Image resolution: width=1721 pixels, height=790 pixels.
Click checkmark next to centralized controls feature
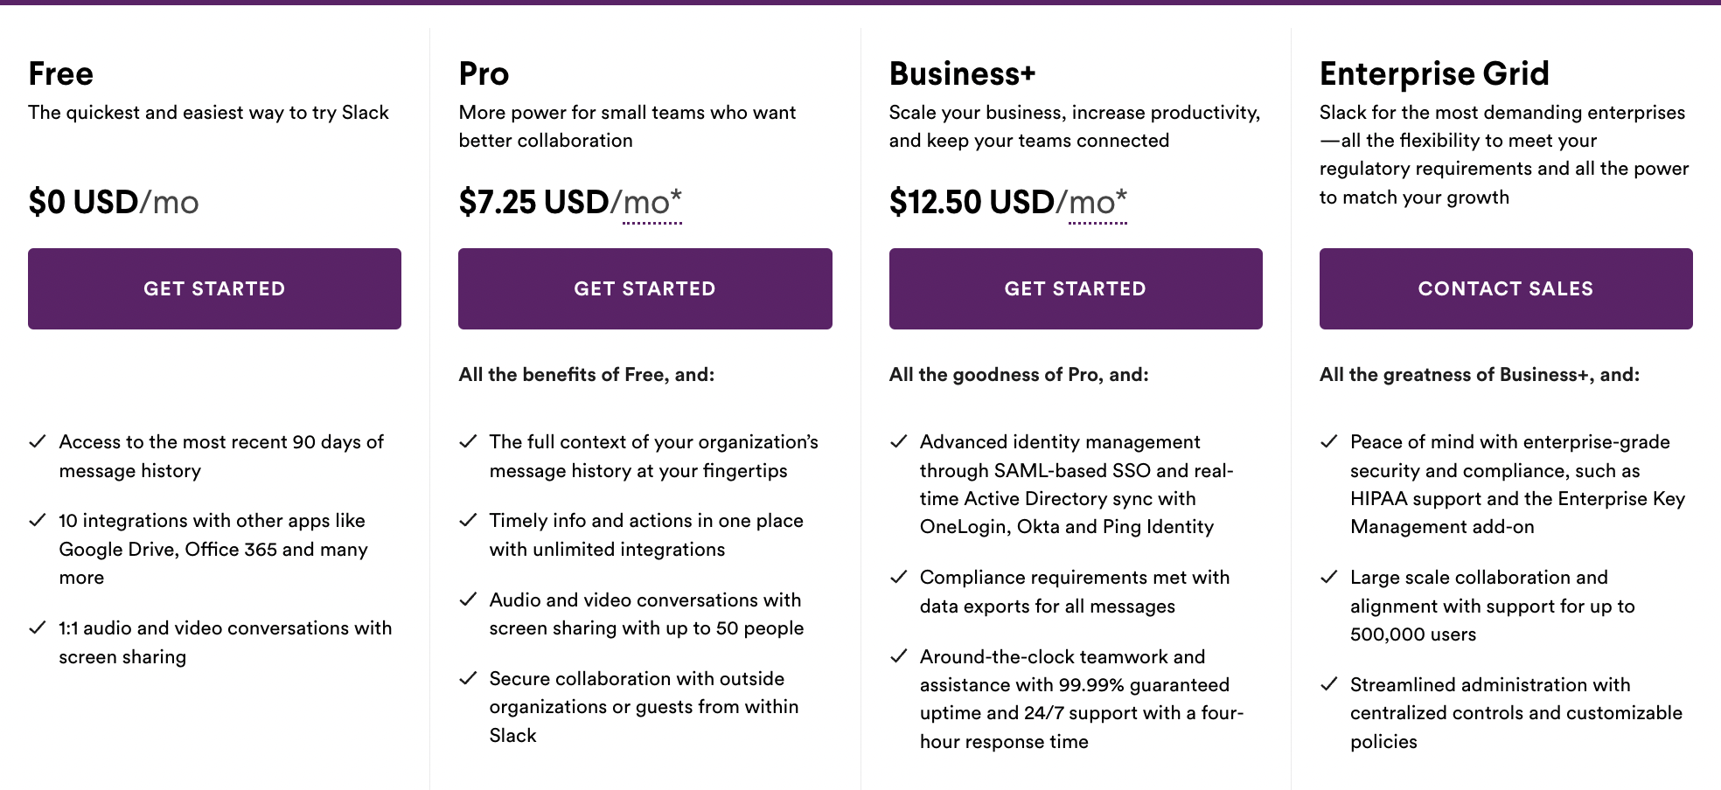pyautogui.click(x=1328, y=685)
